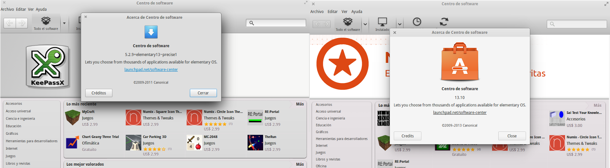Click search field in right window
Screen dimensions: 610x168
[577, 24]
